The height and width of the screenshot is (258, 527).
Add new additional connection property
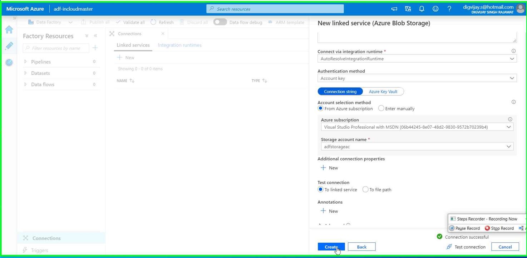coord(329,168)
